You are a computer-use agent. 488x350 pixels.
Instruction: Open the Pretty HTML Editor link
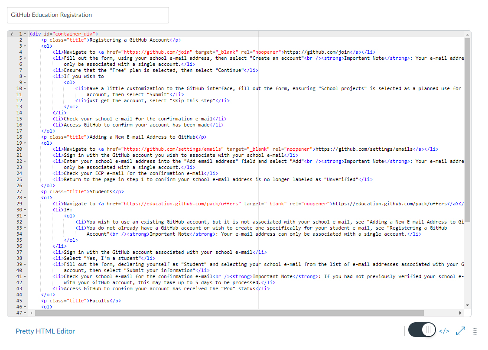coord(46,331)
